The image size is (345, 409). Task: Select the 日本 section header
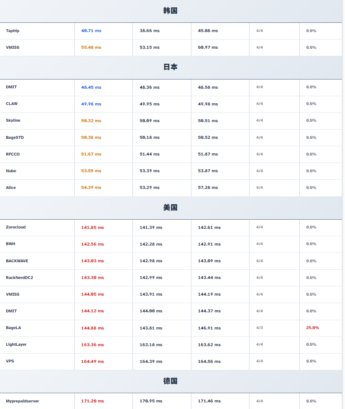pos(170,67)
